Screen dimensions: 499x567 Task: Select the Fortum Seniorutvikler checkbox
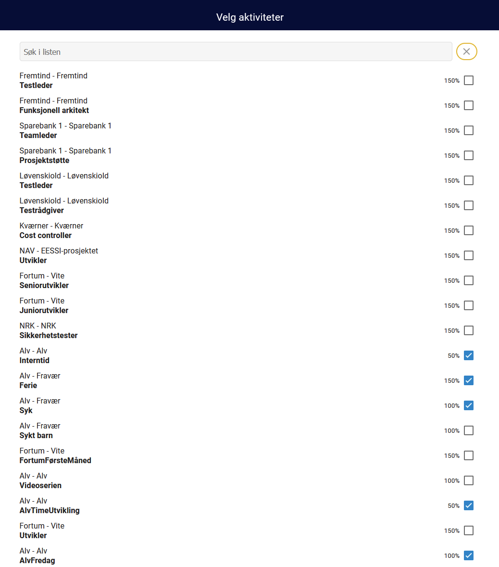coord(469,280)
